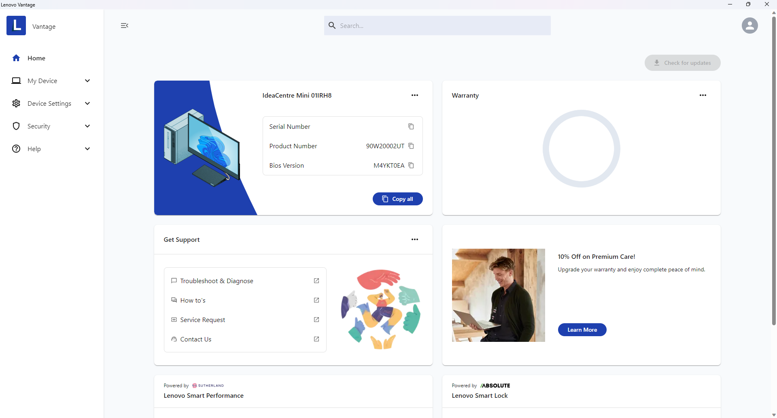
Task: Click the Sutherland logo
Action: tap(208, 386)
